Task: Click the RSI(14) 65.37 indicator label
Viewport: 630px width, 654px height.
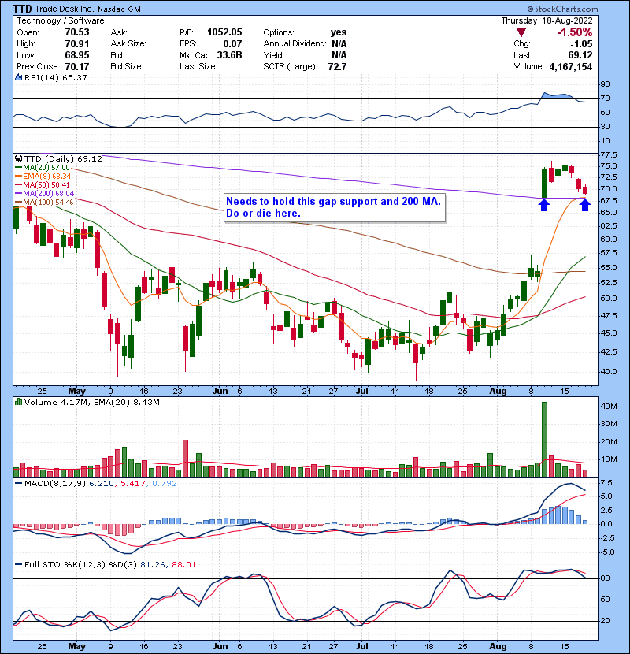Action: click(55, 77)
